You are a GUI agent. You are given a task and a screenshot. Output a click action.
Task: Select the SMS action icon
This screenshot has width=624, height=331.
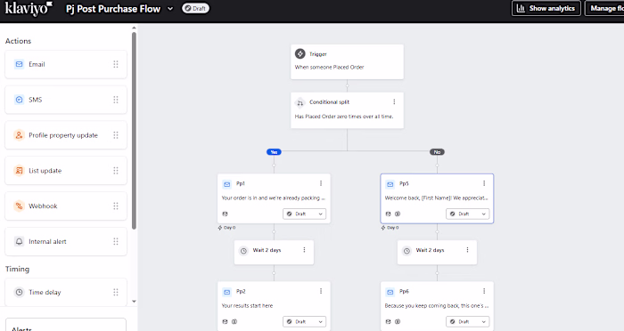(x=19, y=100)
